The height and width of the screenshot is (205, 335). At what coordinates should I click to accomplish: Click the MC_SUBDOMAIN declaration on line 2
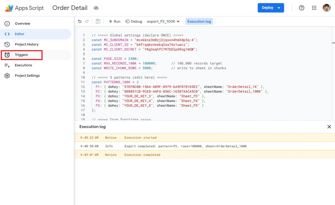pyautogui.click(x=145, y=40)
